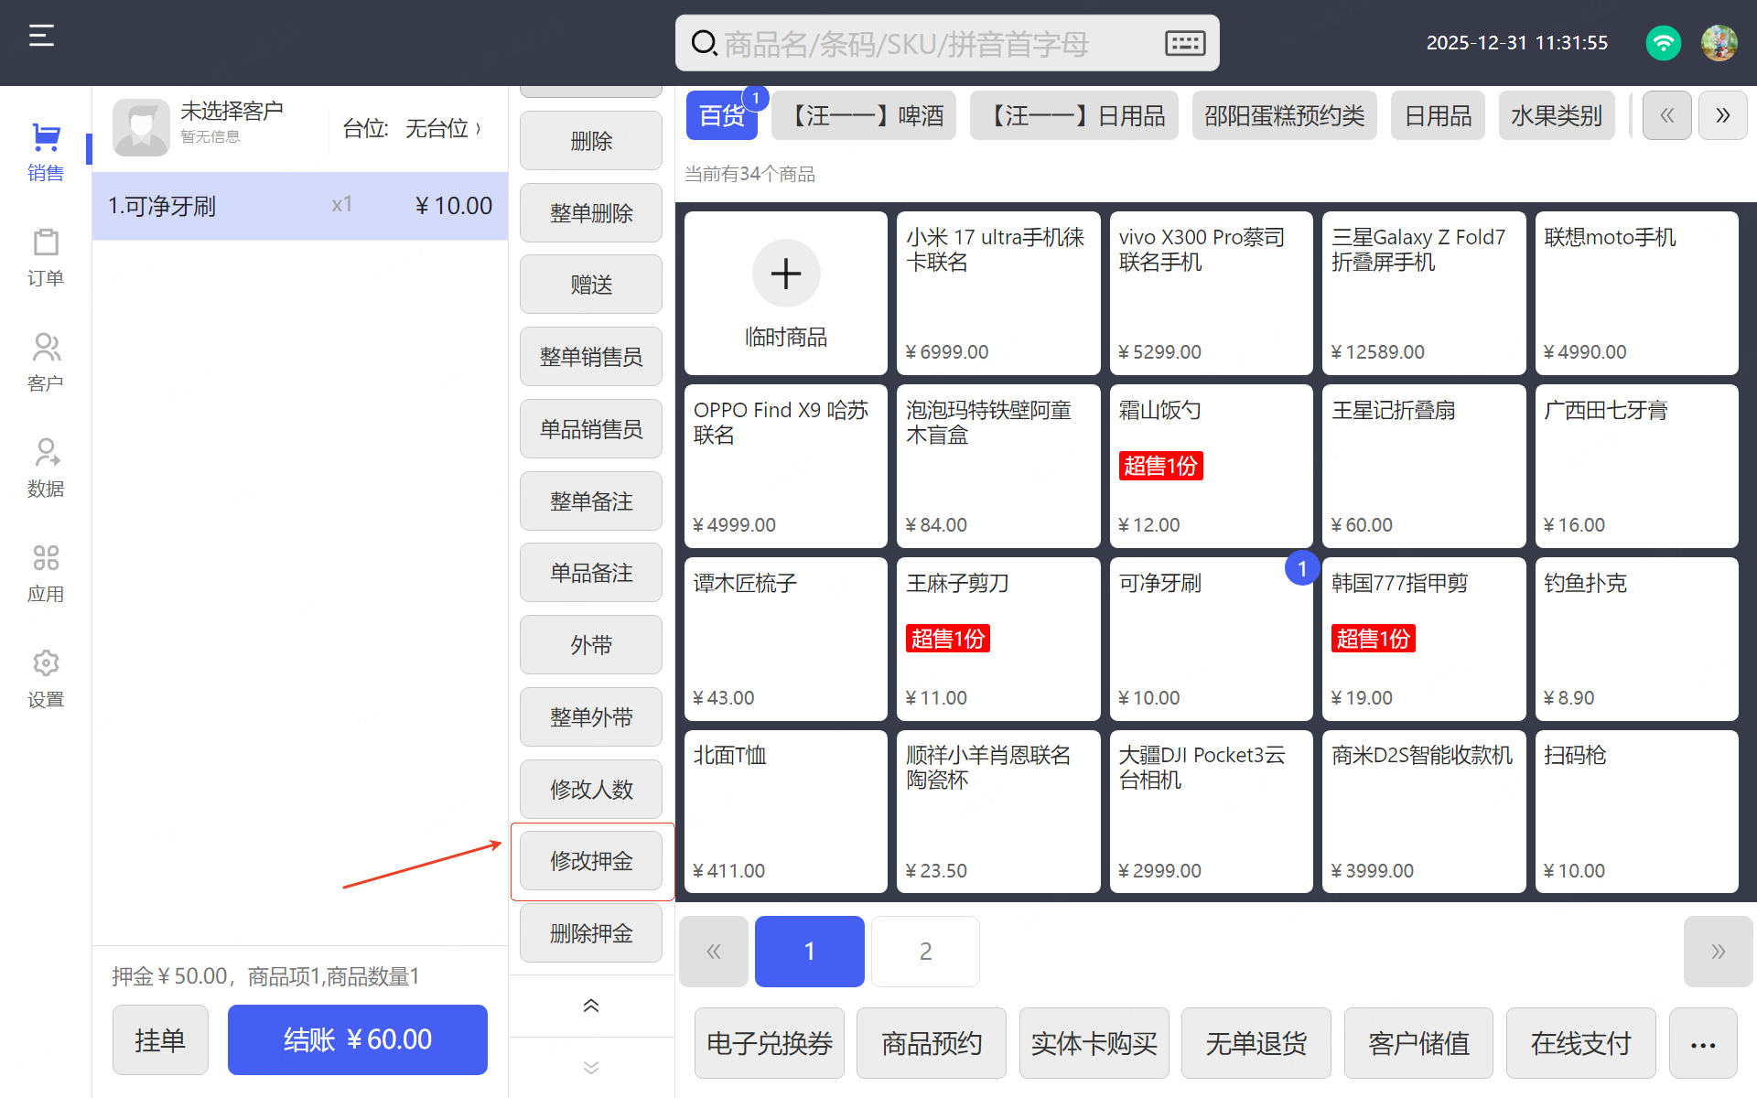Add a 临时商品 temporary product
The width and height of the screenshot is (1757, 1098).
pyautogui.click(x=785, y=293)
